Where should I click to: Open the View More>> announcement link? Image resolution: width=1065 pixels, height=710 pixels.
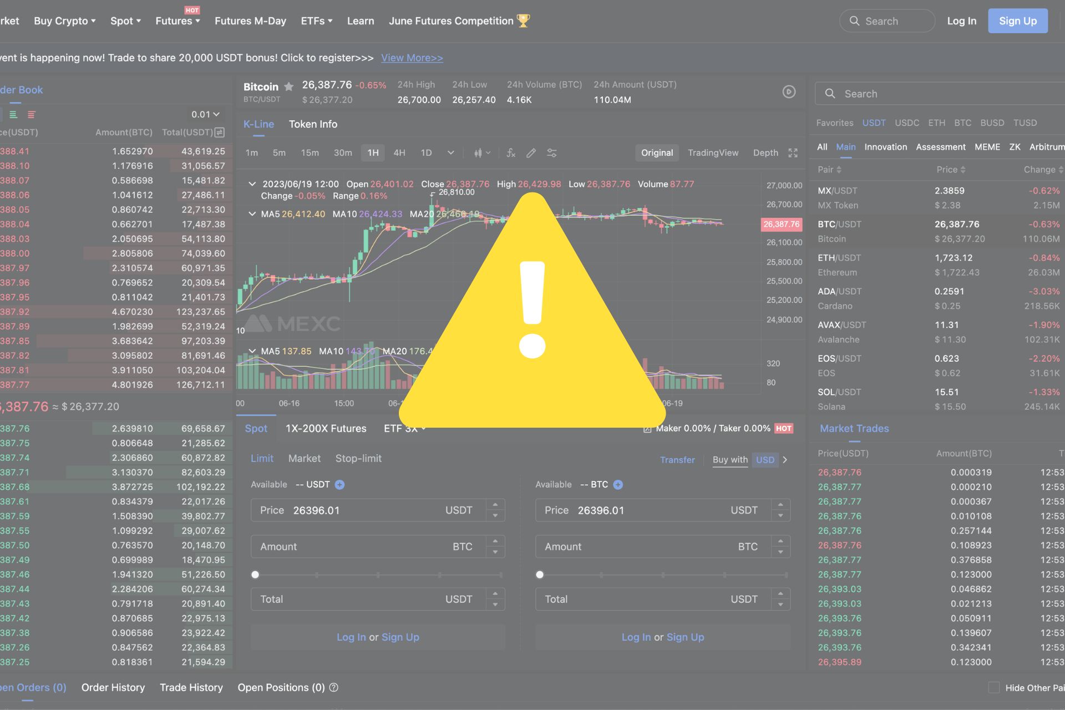[412, 58]
